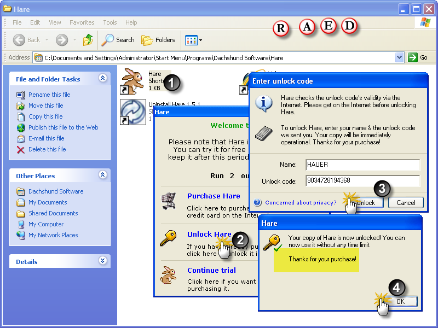Click the My Documents folder icon
Image resolution: width=438 pixels, height=328 pixels.
[21, 202]
